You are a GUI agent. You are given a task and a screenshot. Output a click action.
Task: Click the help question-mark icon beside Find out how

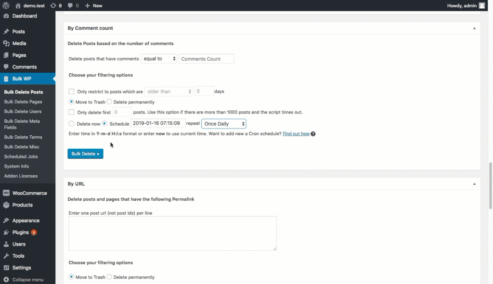pyautogui.click(x=312, y=134)
